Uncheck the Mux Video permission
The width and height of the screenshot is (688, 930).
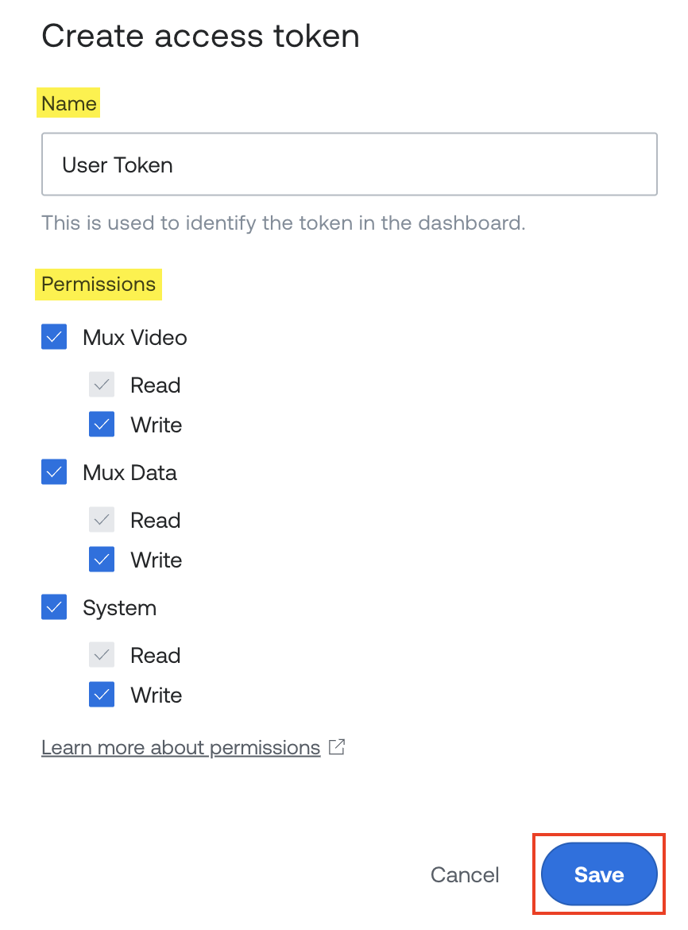[x=53, y=336]
